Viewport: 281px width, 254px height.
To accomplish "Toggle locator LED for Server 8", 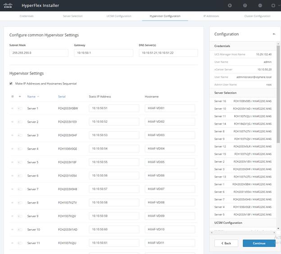I will pos(20,203).
